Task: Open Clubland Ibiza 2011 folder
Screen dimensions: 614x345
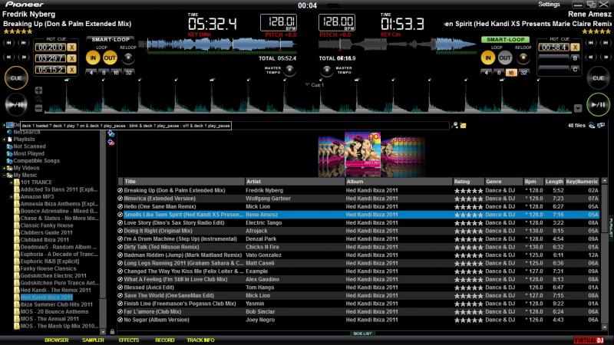Action: tap(45, 240)
